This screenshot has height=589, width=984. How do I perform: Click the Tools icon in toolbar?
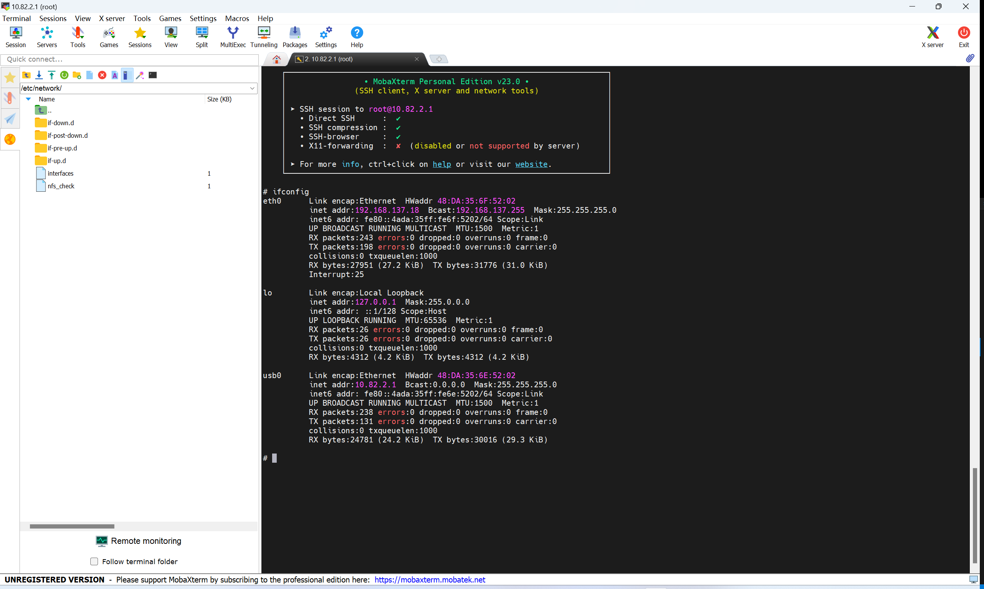(x=77, y=36)
